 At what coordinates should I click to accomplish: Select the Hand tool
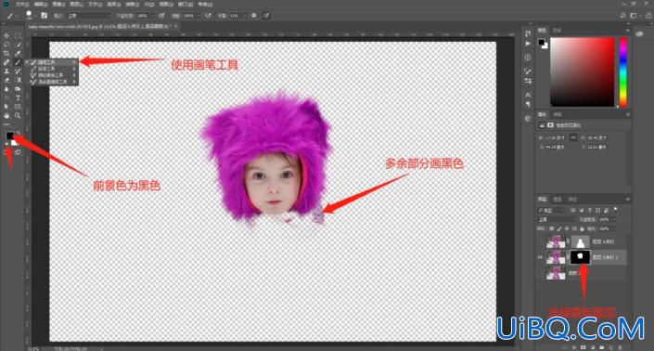(6, 116)
